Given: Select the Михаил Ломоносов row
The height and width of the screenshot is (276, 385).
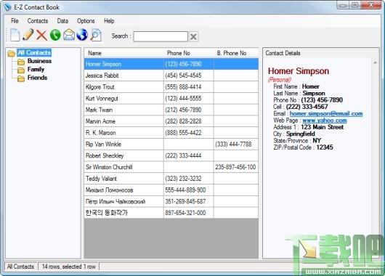Looking at the screenshot, I should click(x=171, y=190).
